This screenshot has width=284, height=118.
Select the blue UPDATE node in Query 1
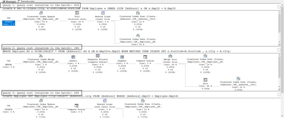coord(9,23)
